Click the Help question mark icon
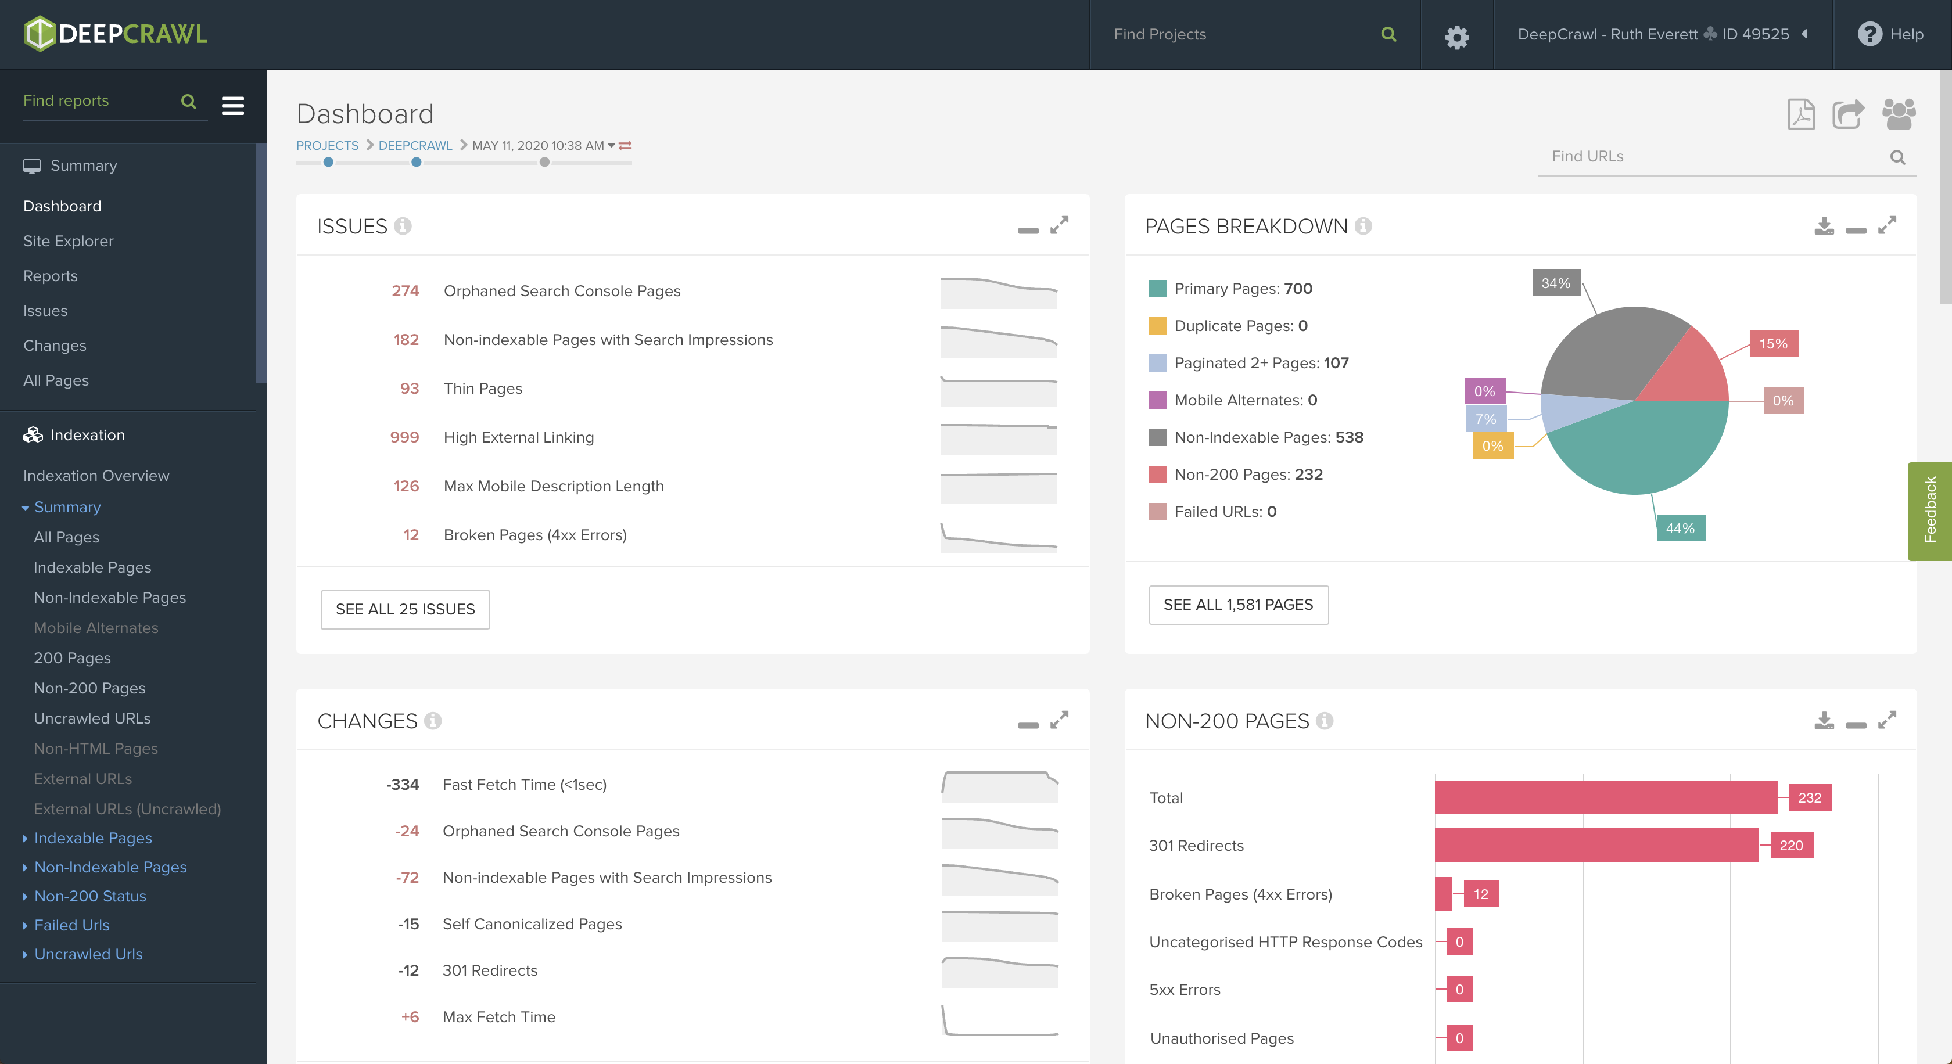This screenshot has width=1952, height=1064. (x=1870, y=34)
